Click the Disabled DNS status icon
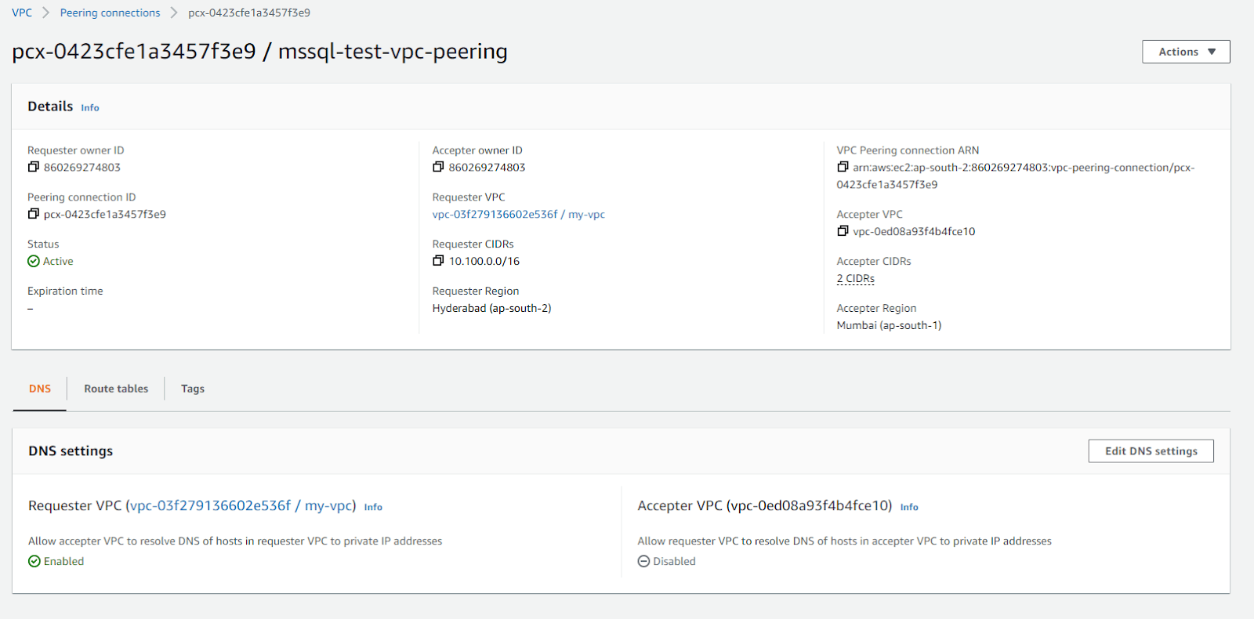 [x=643, y=561]
